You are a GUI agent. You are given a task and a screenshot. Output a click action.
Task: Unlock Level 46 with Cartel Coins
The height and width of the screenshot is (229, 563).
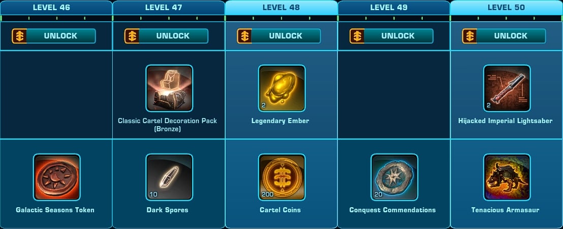point(54,36)
